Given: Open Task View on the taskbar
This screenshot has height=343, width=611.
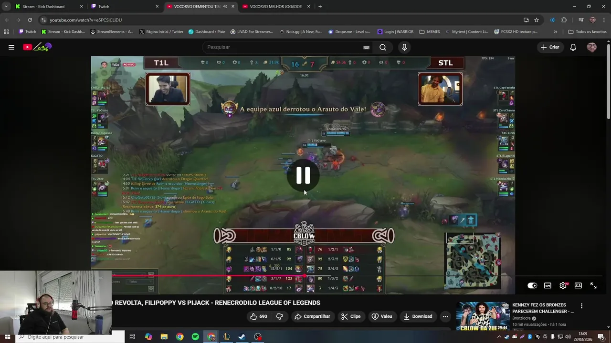Looking at the screenshot, I should tap(132, 337).
